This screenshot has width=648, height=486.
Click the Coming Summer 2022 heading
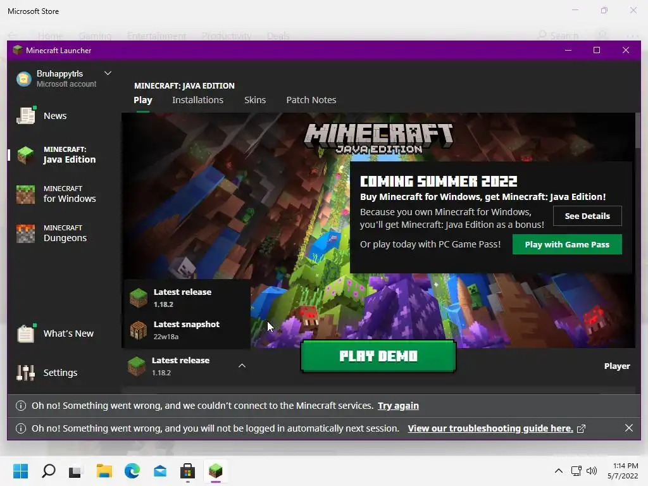click(439, 182)
